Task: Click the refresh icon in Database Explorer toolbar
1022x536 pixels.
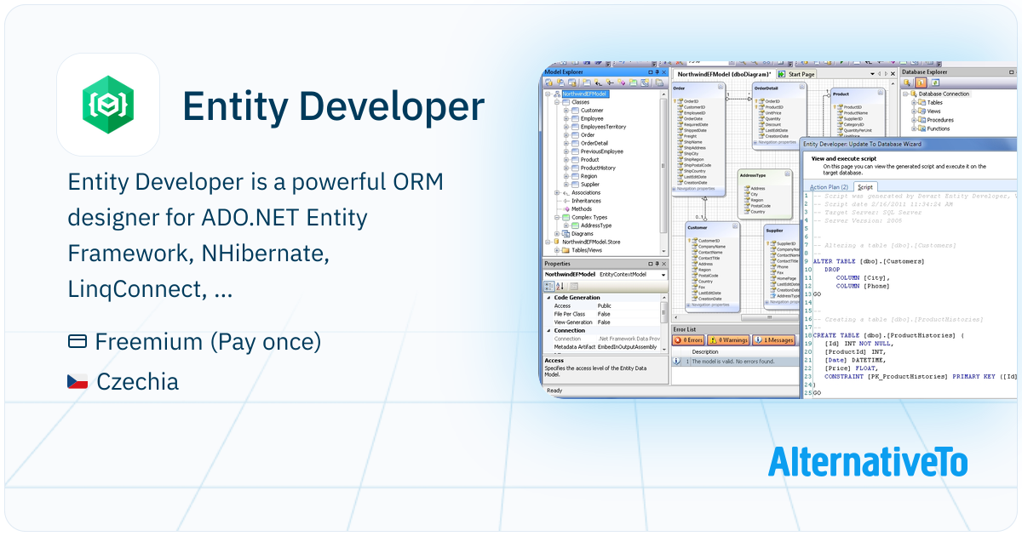Action: (933, 83)
